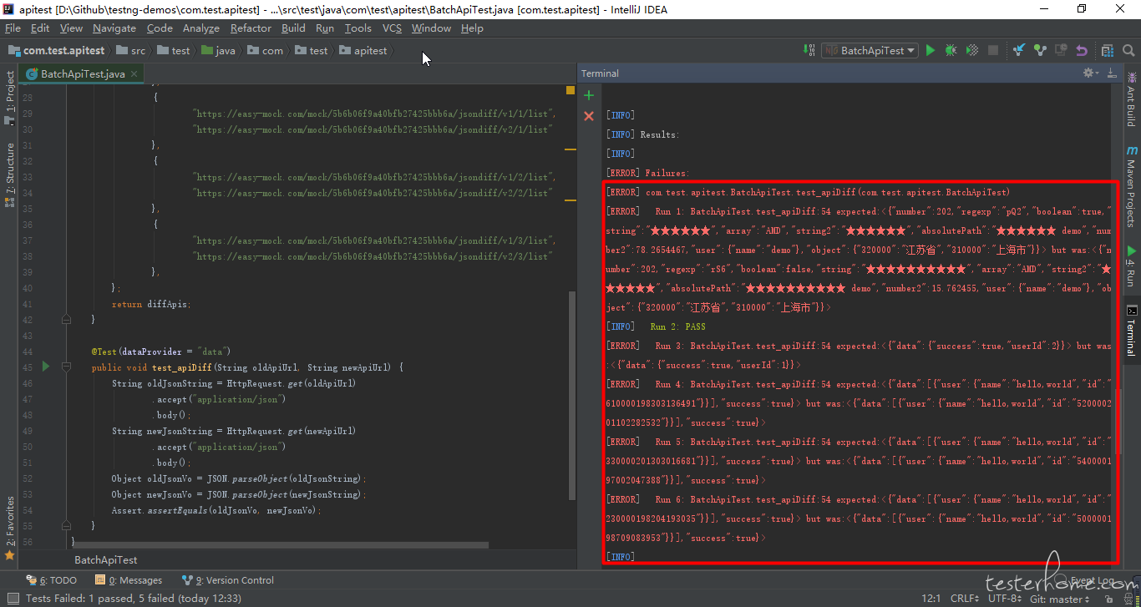Run BatchApiTest with the green play button

(931, 50)
